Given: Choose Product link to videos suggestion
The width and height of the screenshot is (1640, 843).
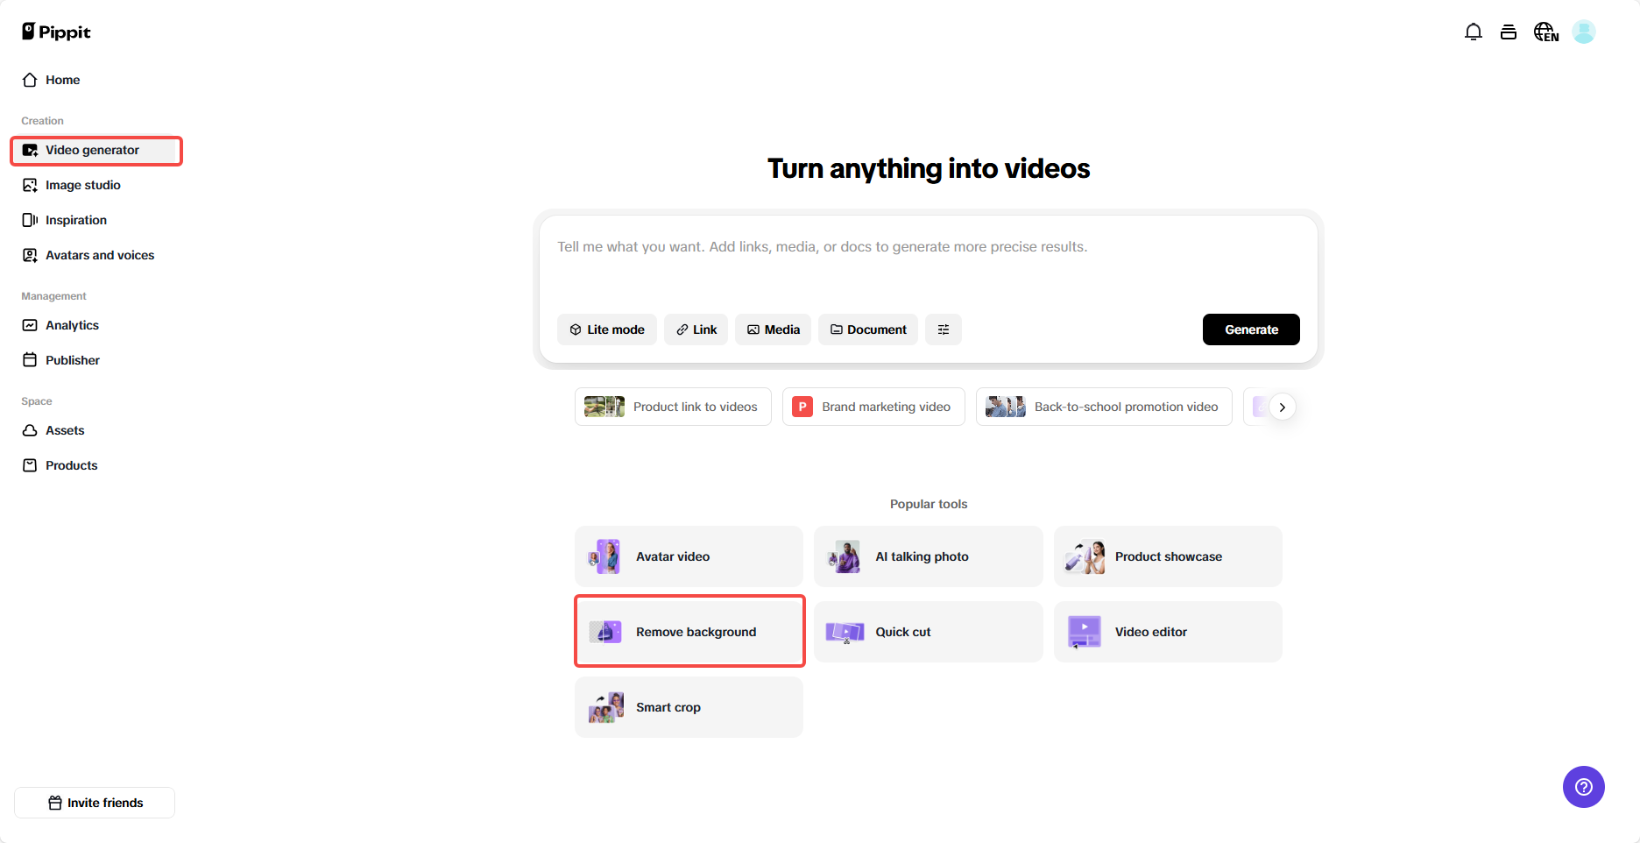Looking at the screenshot, I should coord(673,407).
